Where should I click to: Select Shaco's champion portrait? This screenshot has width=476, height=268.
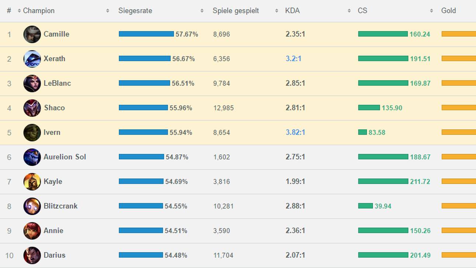point(32,108)
